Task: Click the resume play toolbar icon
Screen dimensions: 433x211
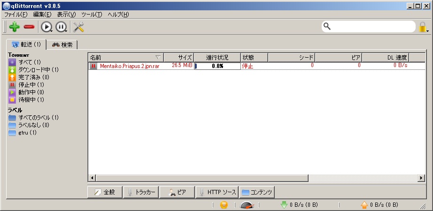Action: coord(46,27)
